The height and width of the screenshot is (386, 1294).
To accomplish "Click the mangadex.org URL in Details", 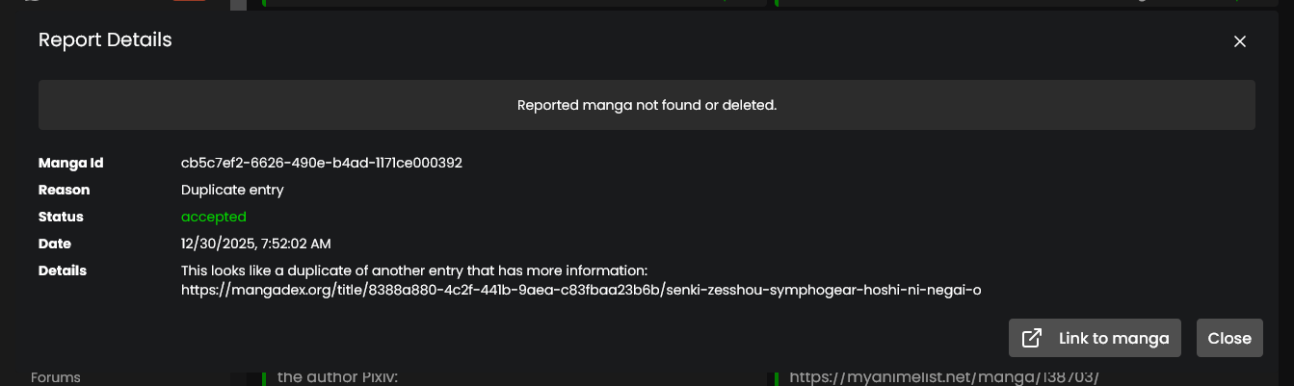I will (x=581, y=290).
